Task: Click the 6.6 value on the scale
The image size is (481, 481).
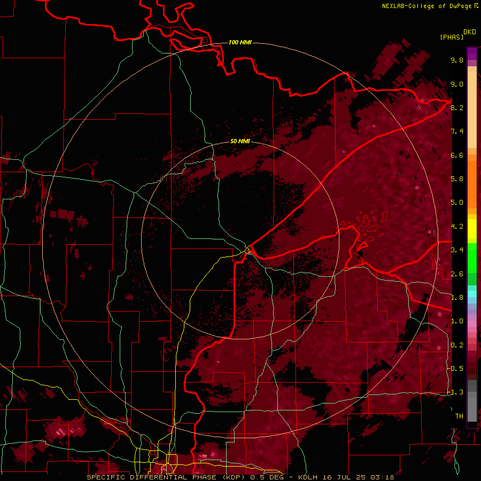Action: tap(457, 155)
